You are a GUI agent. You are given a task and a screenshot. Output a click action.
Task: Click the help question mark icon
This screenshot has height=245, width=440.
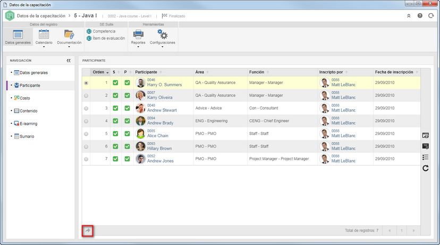420,16
